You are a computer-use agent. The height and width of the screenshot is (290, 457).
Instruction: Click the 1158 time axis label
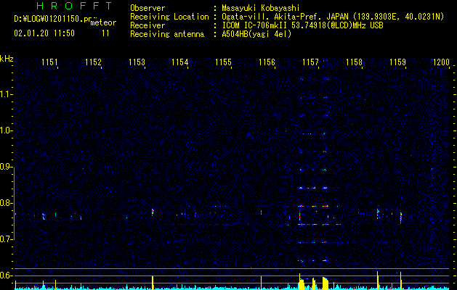(x=354, y=62)
